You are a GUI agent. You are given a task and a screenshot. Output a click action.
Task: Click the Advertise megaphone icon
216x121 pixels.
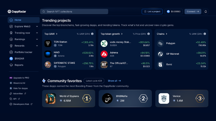(11, 94)
